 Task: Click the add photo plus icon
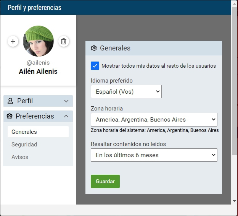[x=13, y=41]
